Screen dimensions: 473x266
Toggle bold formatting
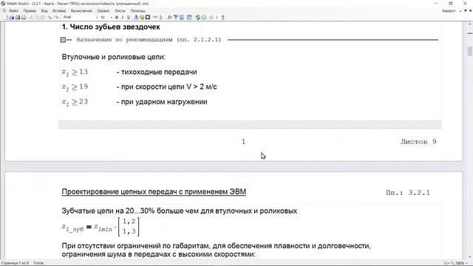117,18
